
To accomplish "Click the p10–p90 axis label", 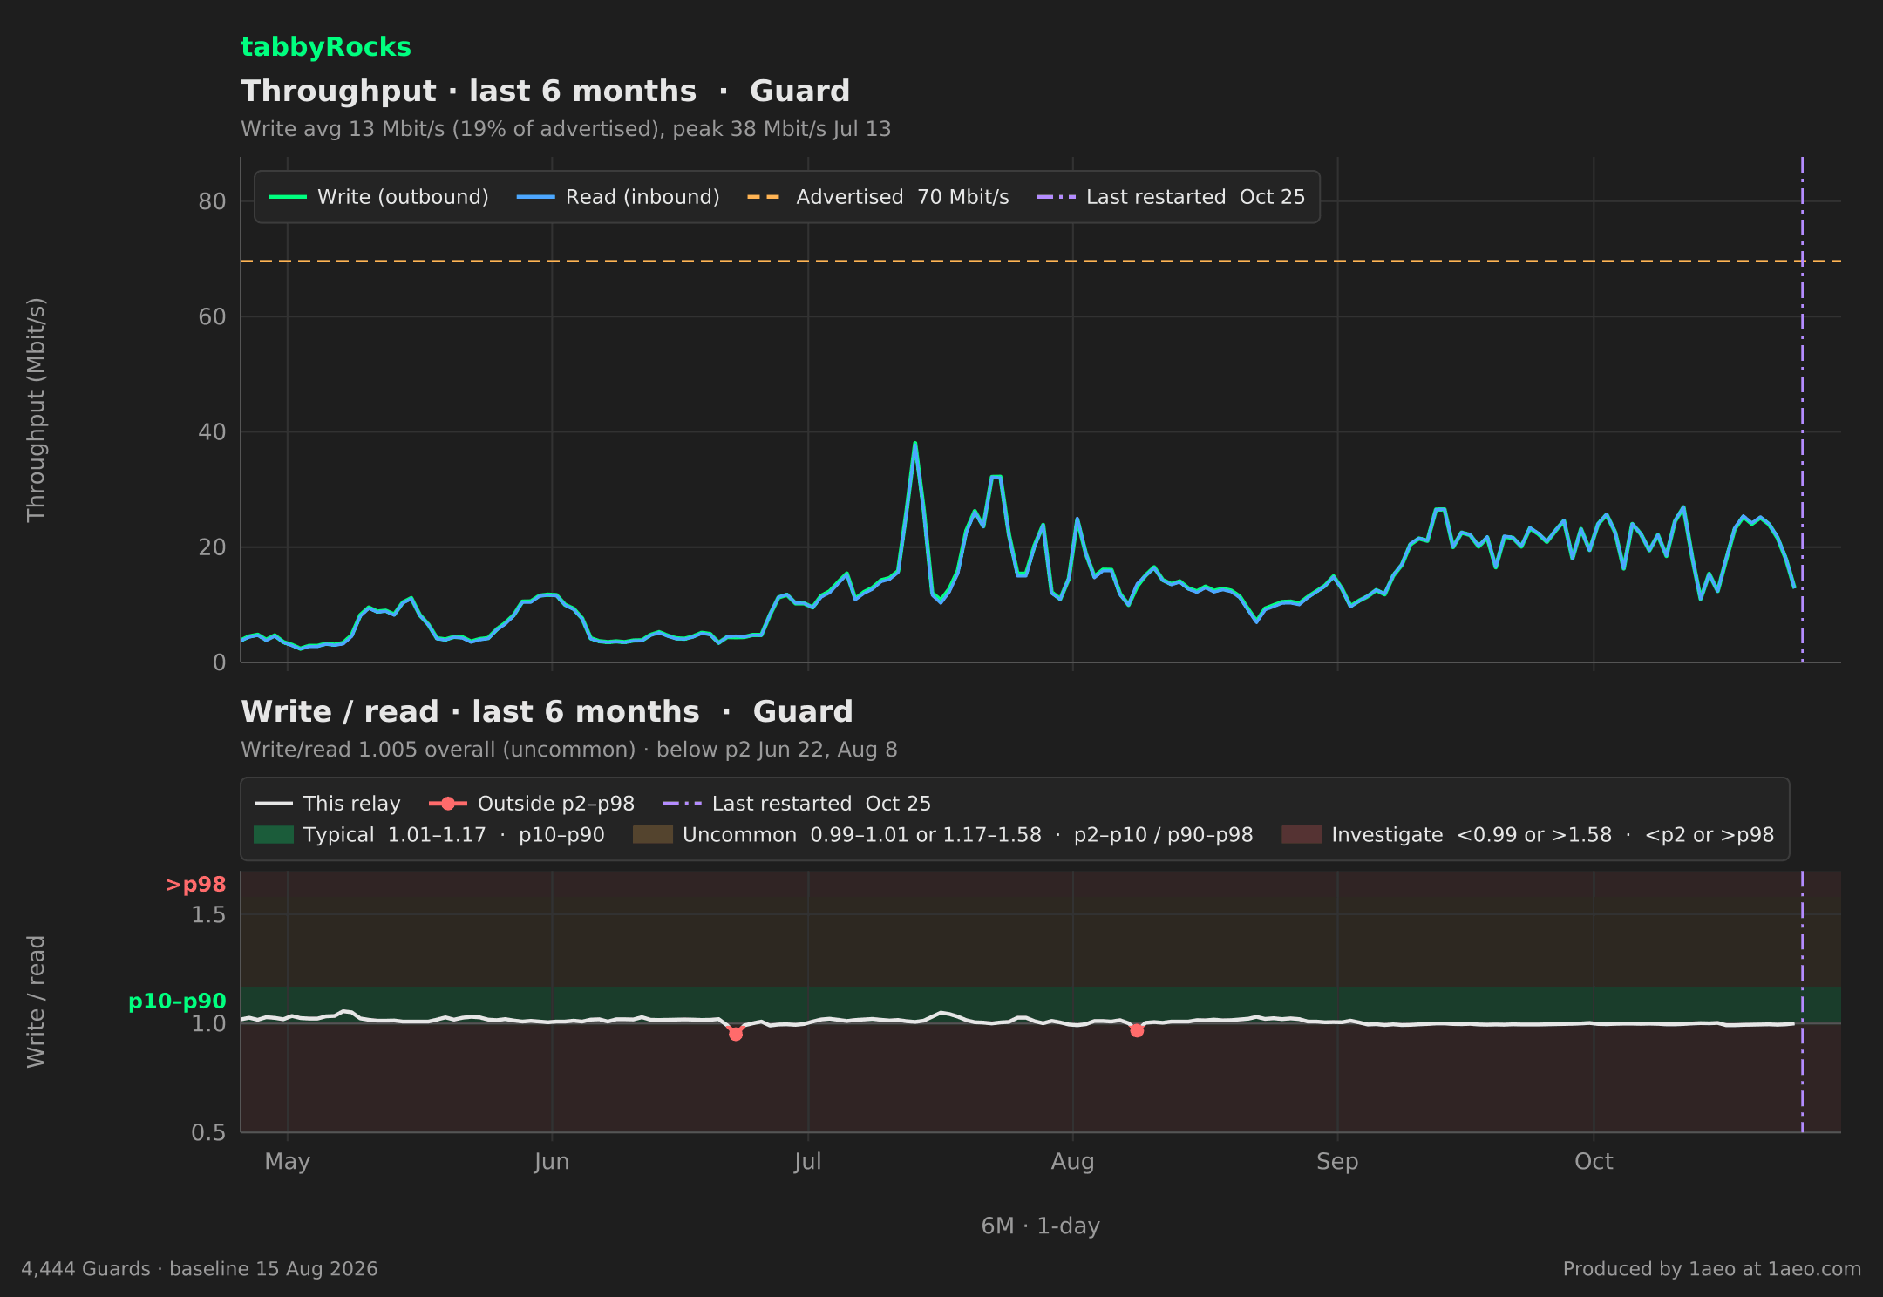I will click(x=177, y=1002).
